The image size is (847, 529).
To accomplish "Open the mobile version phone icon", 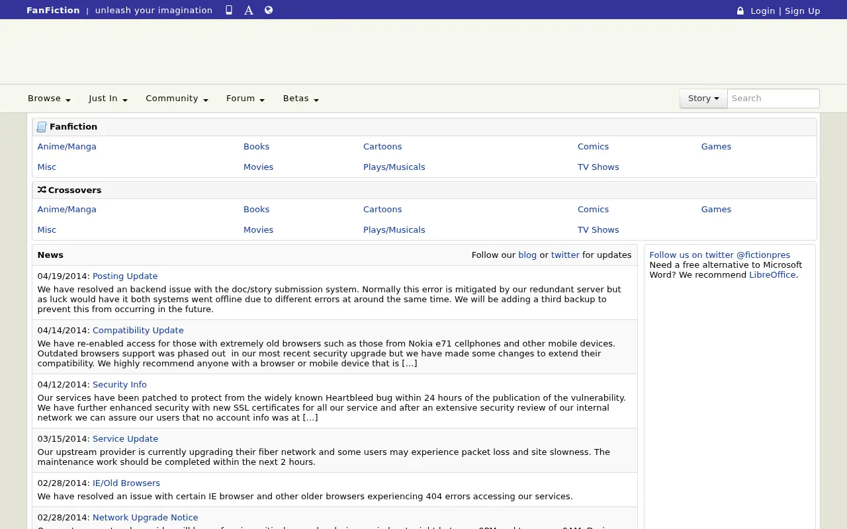I will (x=229, y=10).
